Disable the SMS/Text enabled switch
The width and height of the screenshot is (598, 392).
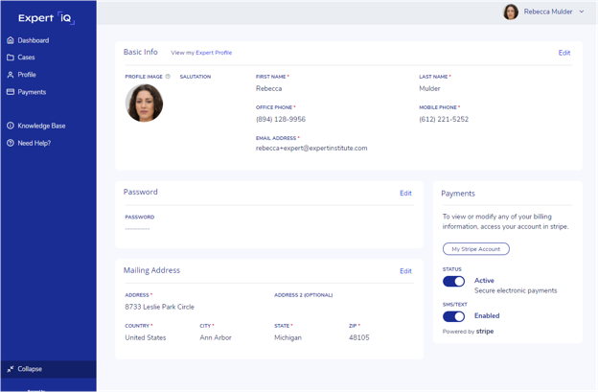[x=453, y=316]
